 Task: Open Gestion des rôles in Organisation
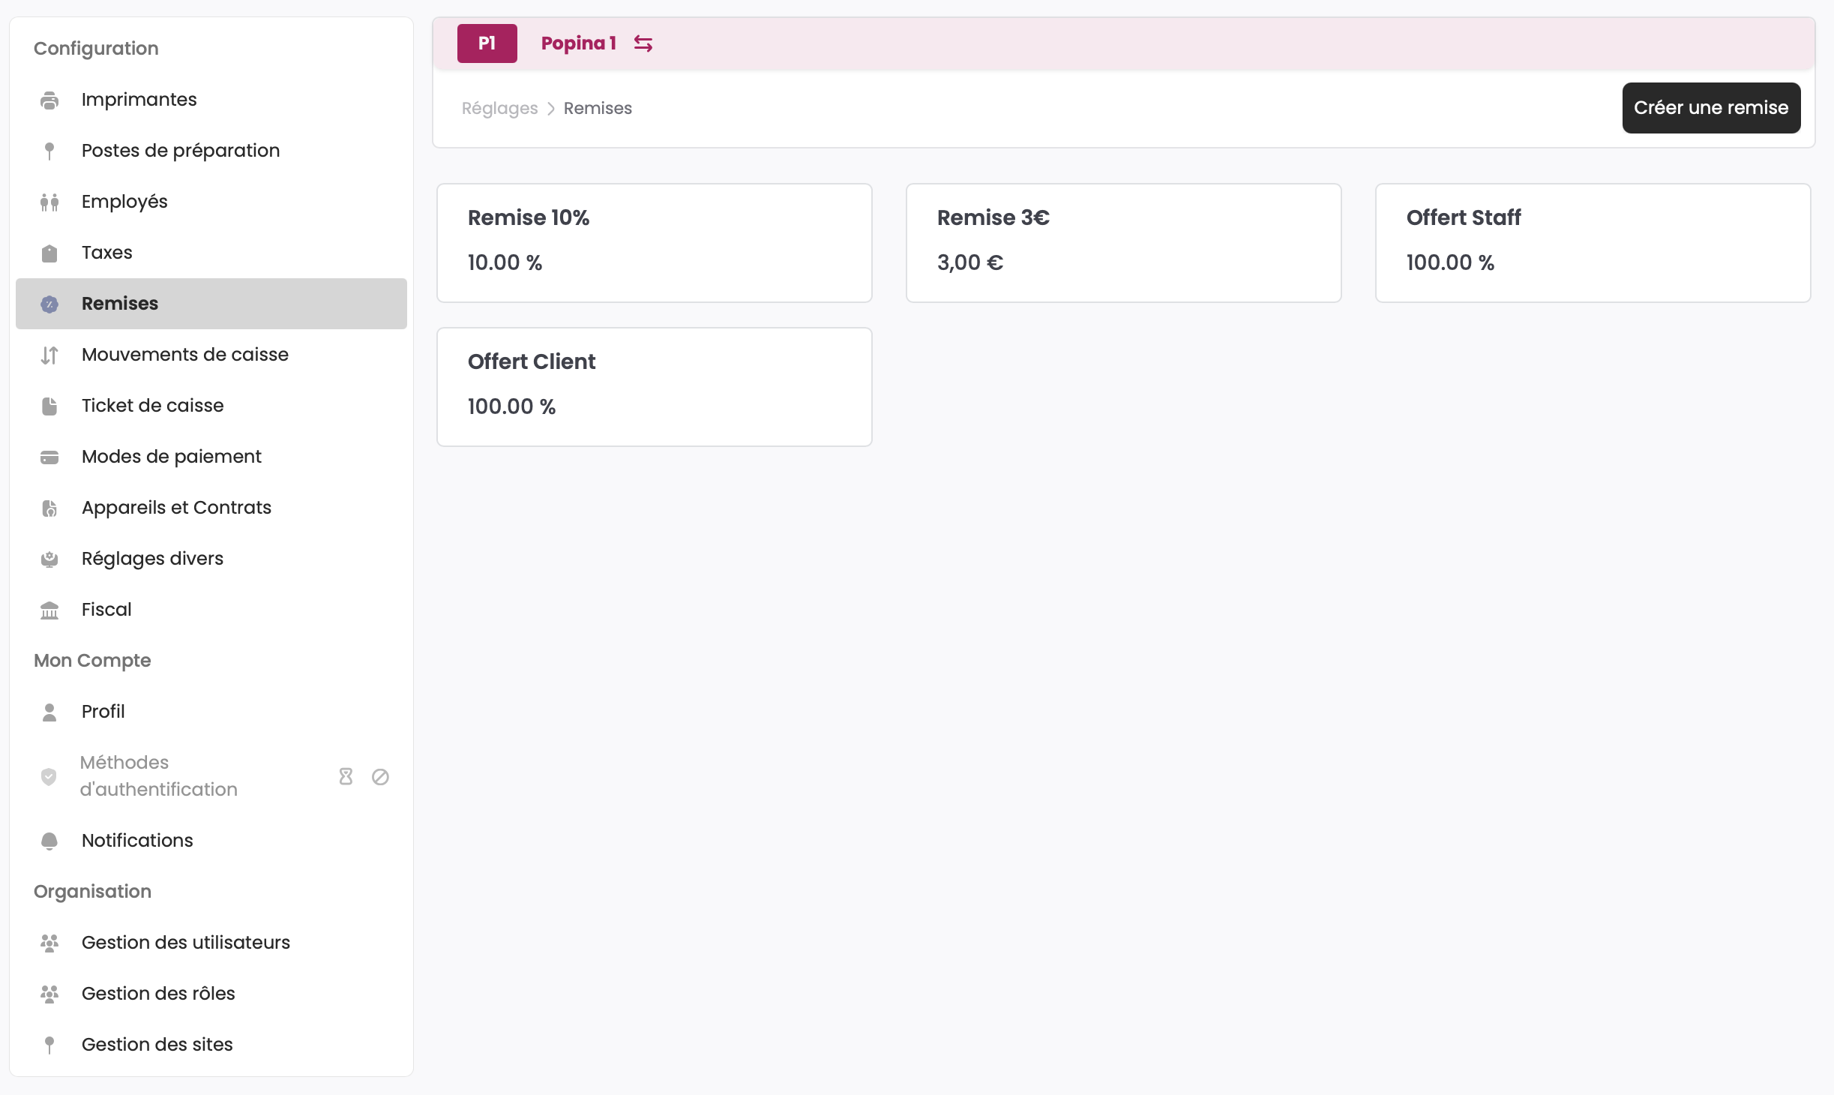(158, 994)
